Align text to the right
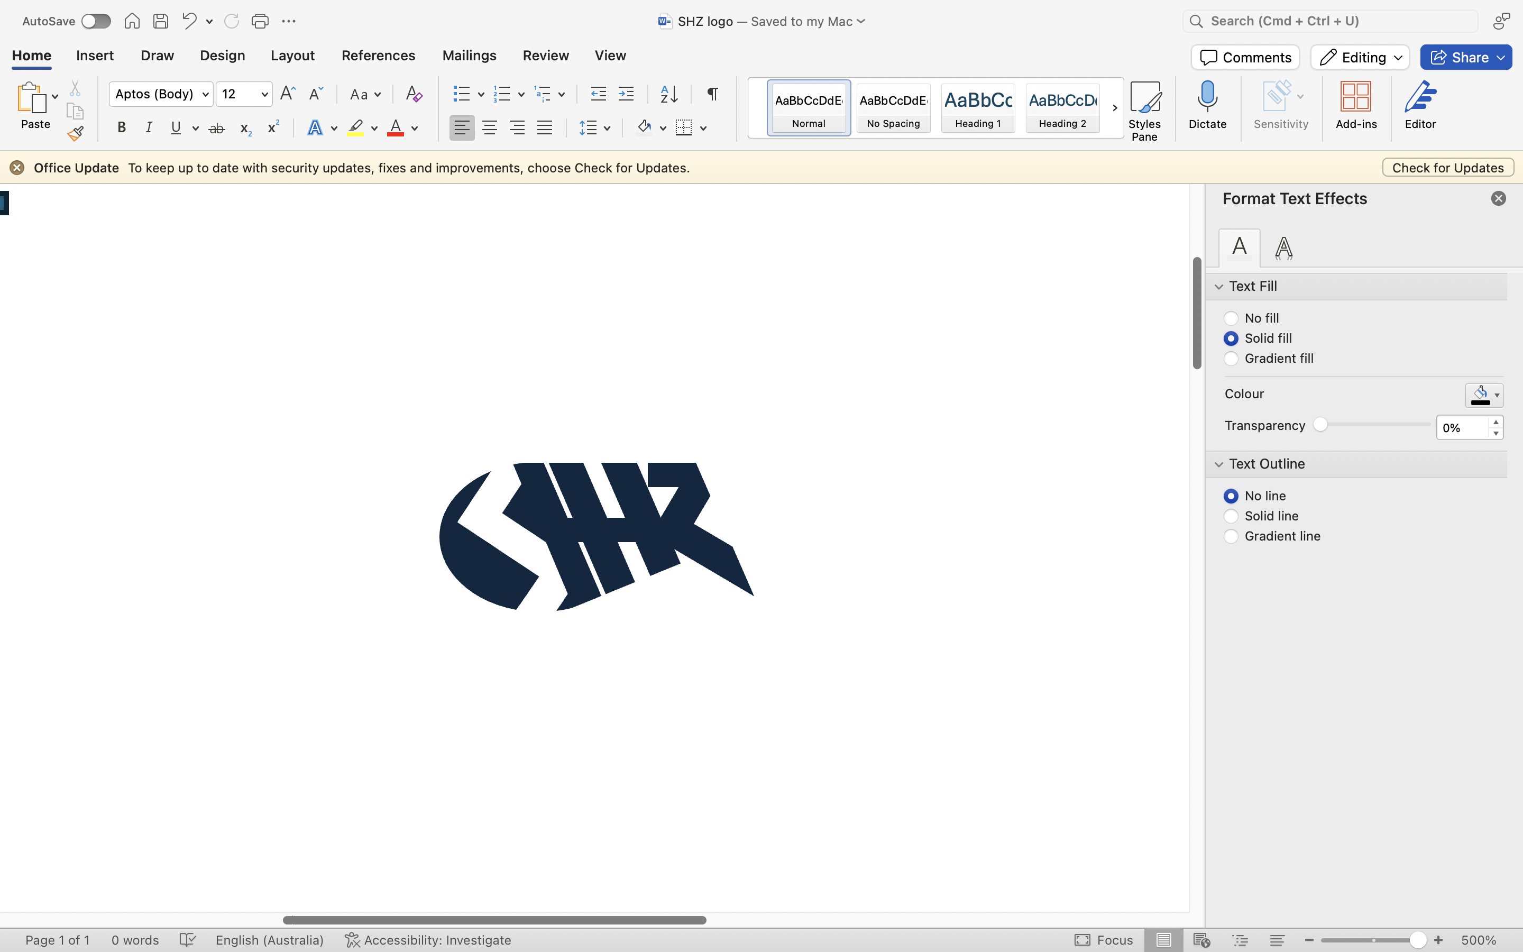Viewport: 1523px width, 952px height. click(x=517, y=128)
